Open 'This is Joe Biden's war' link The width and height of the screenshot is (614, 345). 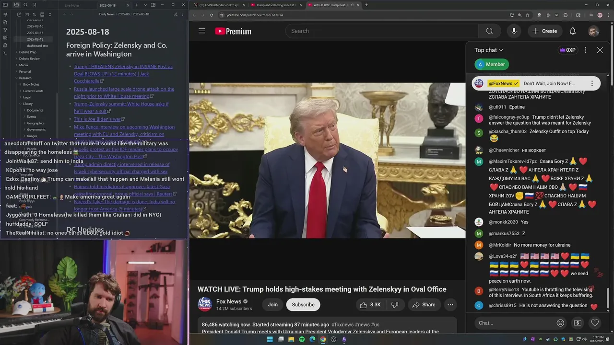(x=99, y=119)
